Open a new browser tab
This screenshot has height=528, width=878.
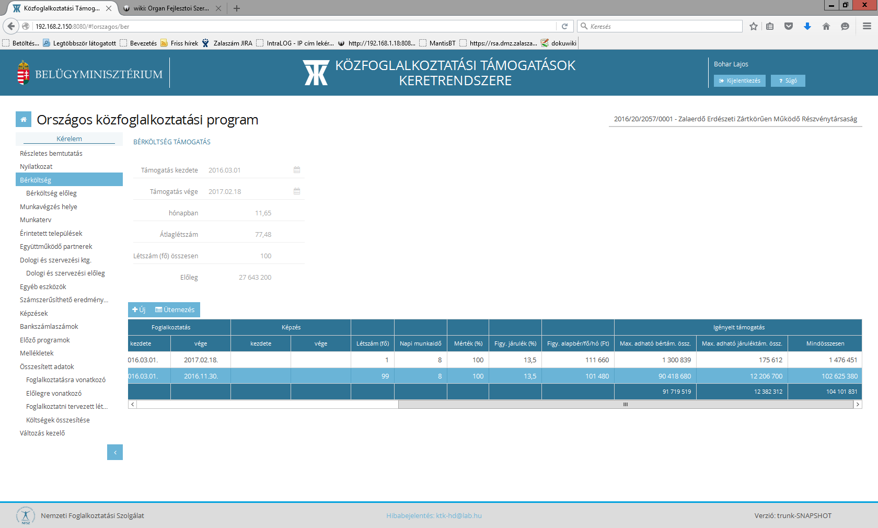[237, 8]
